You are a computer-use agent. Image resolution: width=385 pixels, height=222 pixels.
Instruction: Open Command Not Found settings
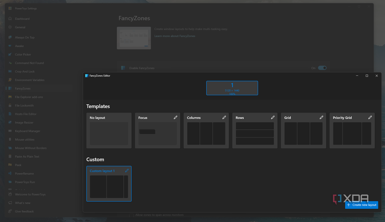(x=29, y=63)
